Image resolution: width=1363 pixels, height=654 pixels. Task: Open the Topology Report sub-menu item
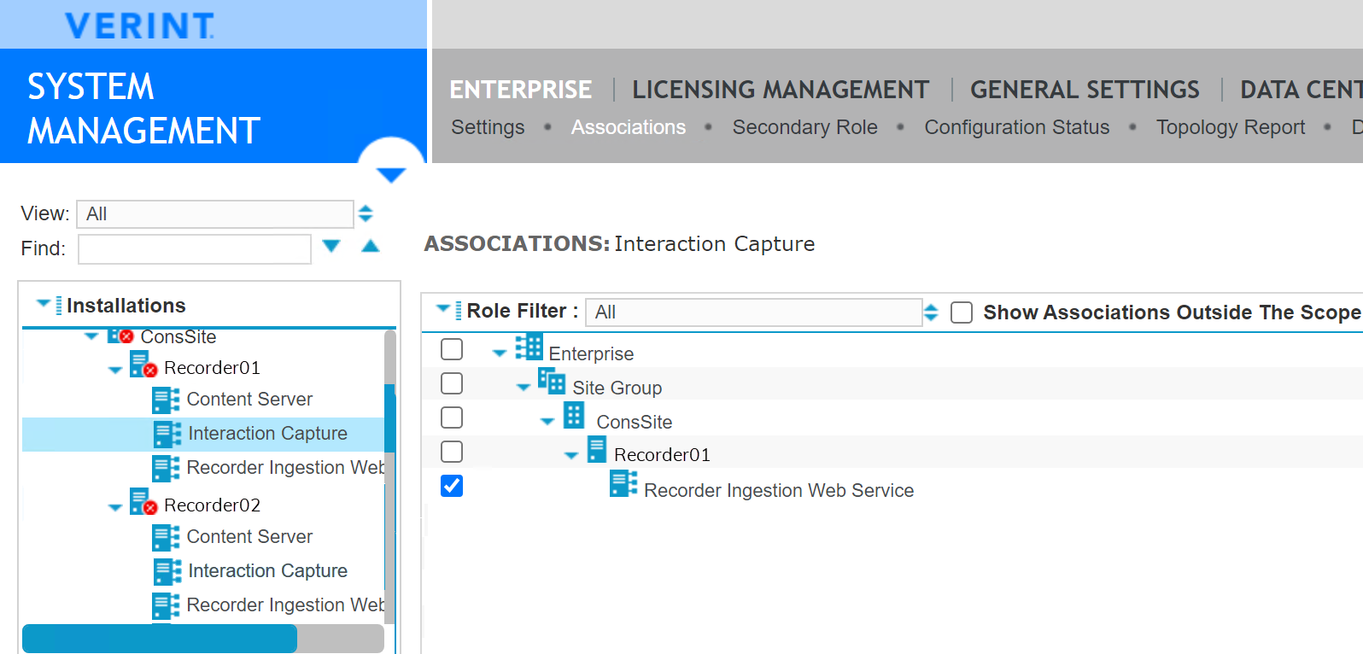(x=1231, y=127)
